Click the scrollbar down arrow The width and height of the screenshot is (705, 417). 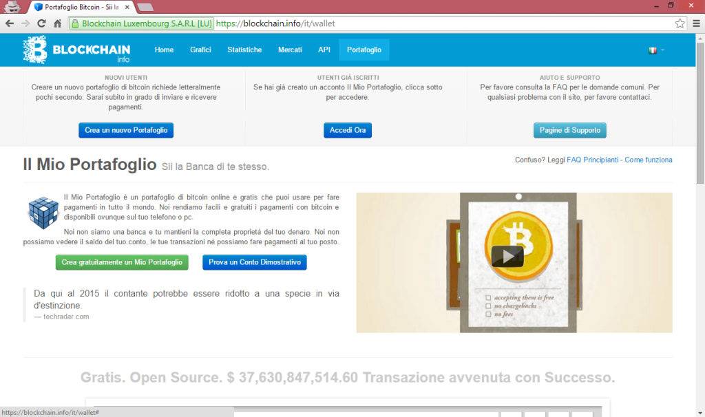pos(700,412)
